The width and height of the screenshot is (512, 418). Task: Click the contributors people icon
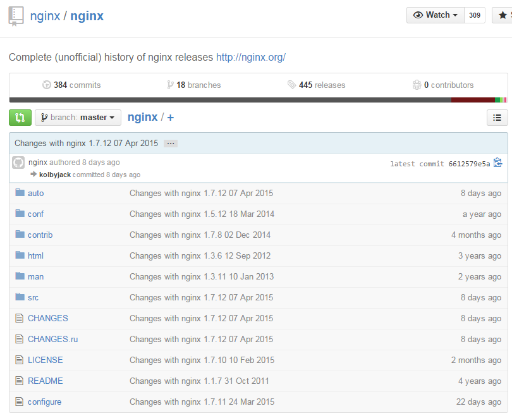pyautogui.click(x=417, y=85)
